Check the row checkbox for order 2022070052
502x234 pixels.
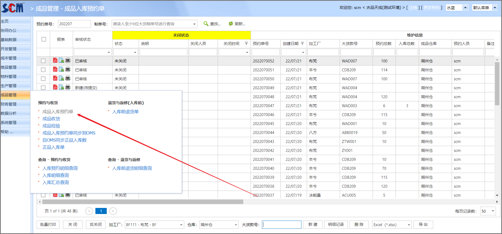pos(43,61)
